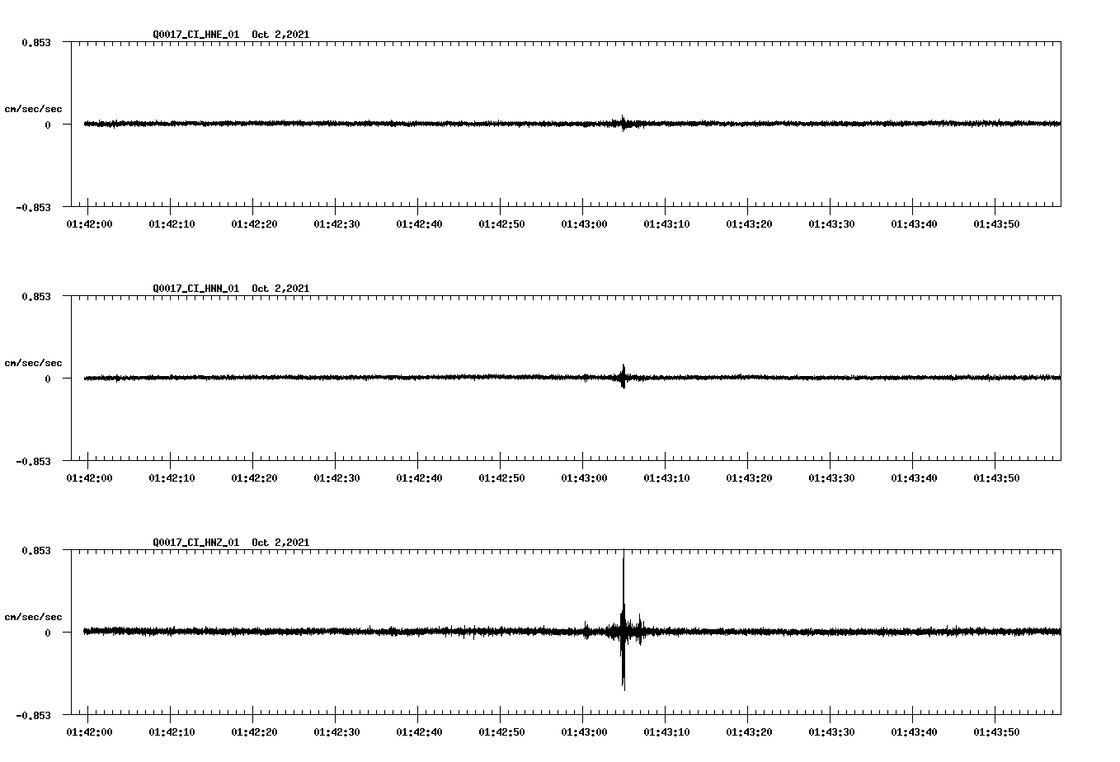Click 01:42:30 time label under HNZ plot
The height and width of the screenshot is (762, 1120).
[336, 732]
